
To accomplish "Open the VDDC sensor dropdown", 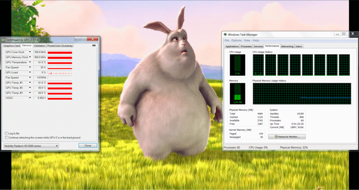I will pos(30,98).
